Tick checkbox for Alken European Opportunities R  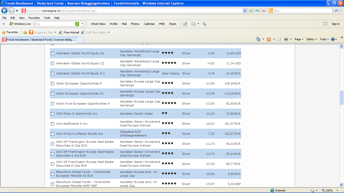point(53,83)
